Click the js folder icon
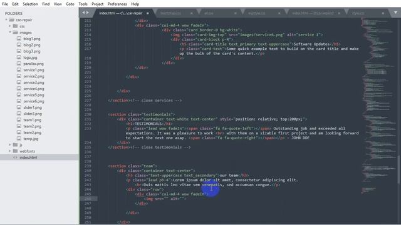This screenshot has width=401, height=225. (15, 144)
